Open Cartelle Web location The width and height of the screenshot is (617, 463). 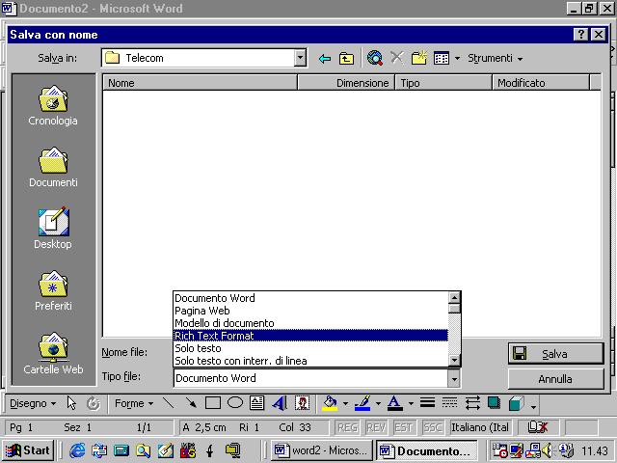point(53,353)
